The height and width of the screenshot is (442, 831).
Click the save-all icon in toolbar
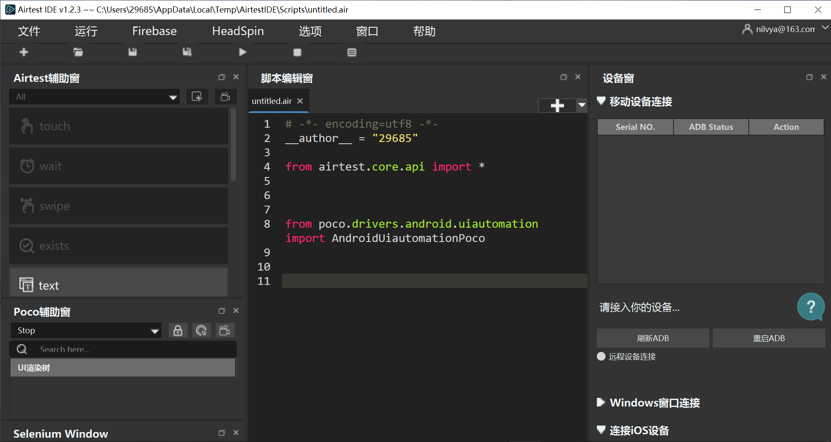pos(187,52)
